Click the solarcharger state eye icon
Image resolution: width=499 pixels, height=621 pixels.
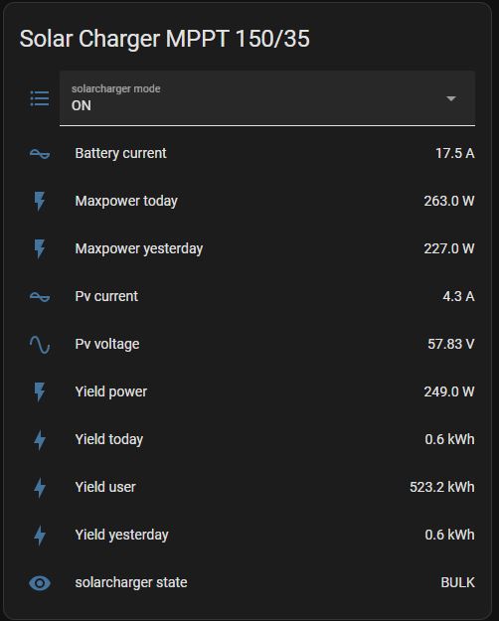[40, 583]
